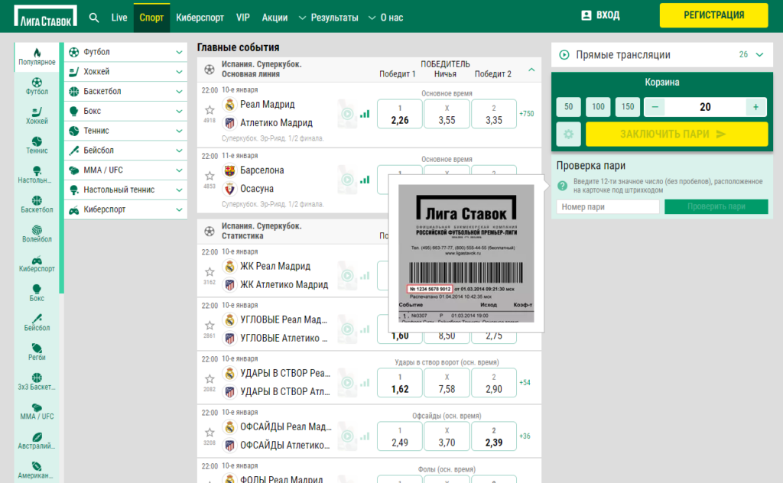The width and height of the screenshot is (783, 483).
Task: Open video stream icon for Реал Мадрид match
Action: coord(347,114)
